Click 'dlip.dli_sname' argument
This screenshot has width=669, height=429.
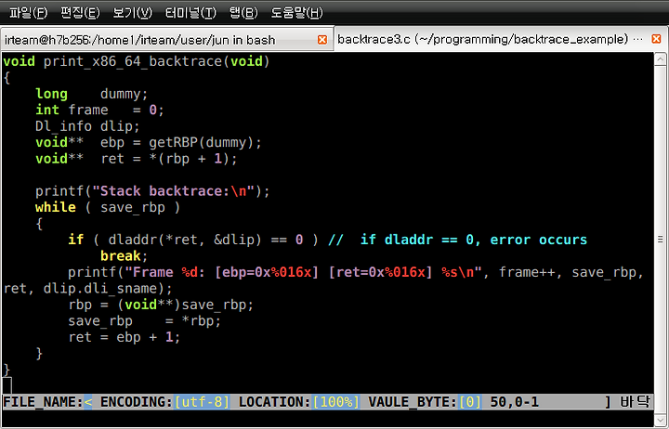[100, 288]
